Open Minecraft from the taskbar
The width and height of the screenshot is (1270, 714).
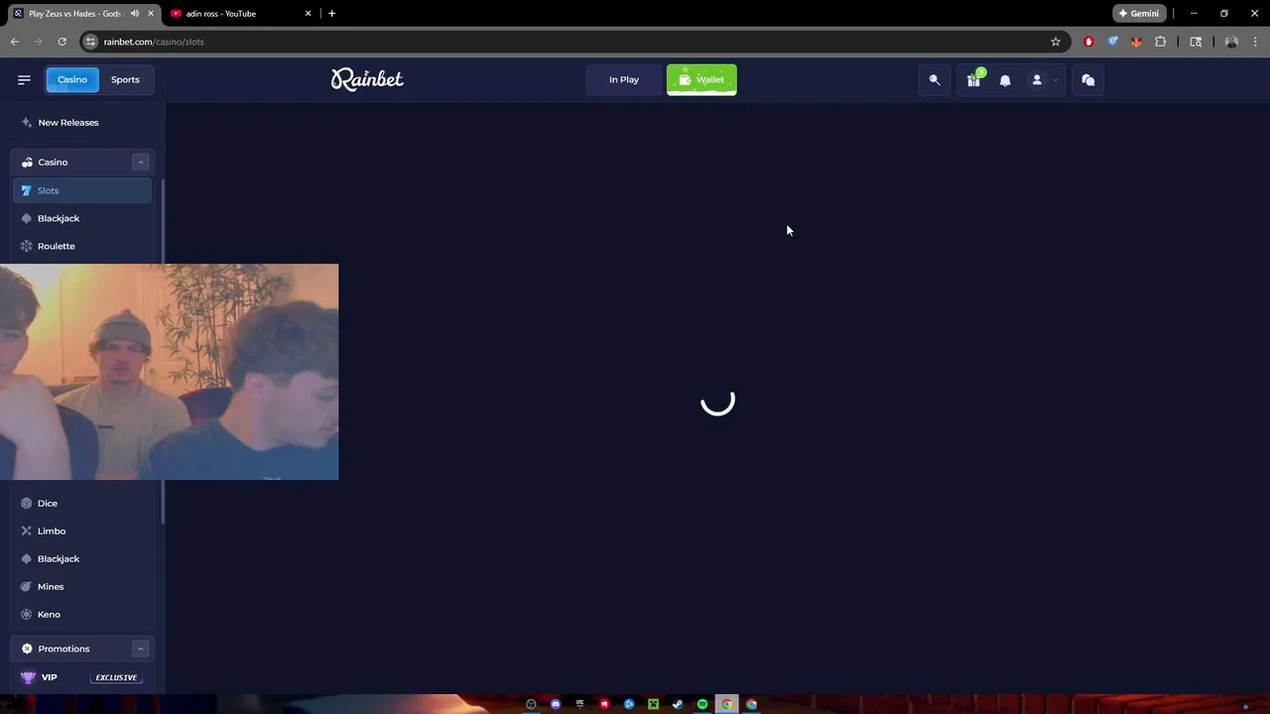654,704
